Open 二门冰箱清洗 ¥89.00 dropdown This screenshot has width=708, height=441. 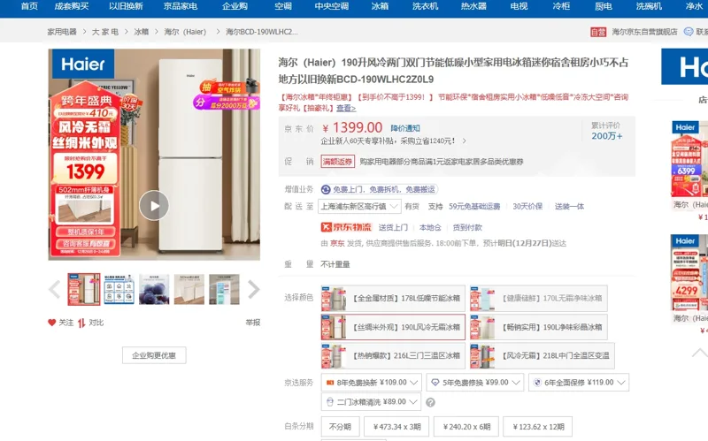pyautogui.click(x=371, y=402)
